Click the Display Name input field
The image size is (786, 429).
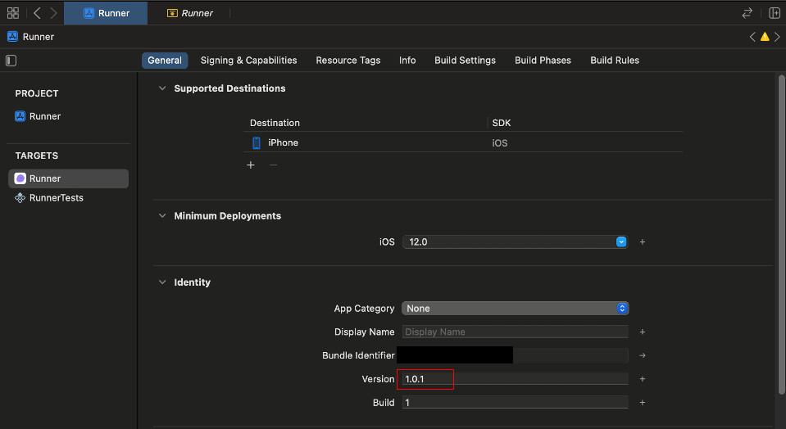tap(515, 332)
